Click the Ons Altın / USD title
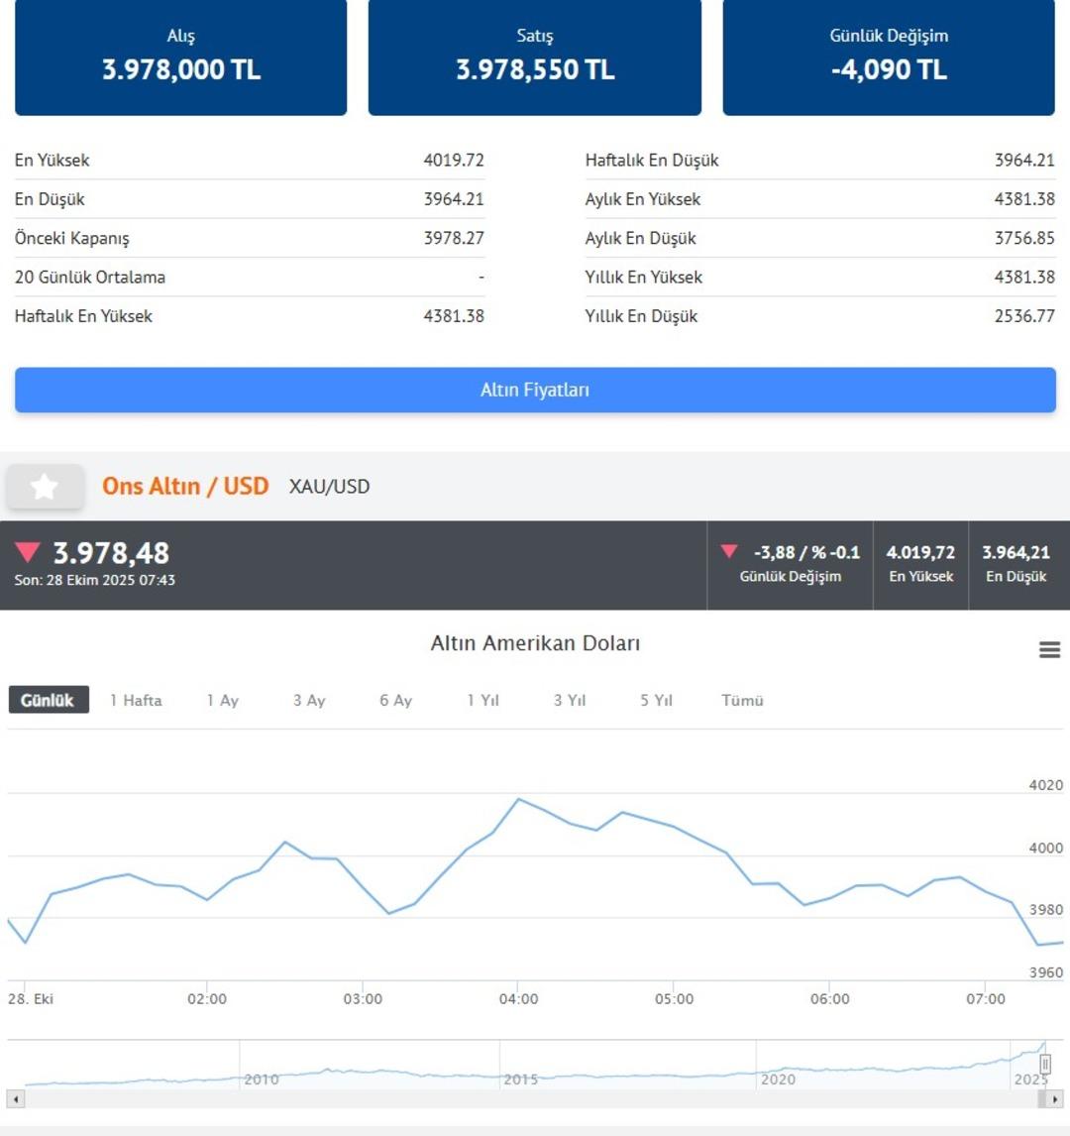Screen dimensions: 1070x1136 coord(185,487)
